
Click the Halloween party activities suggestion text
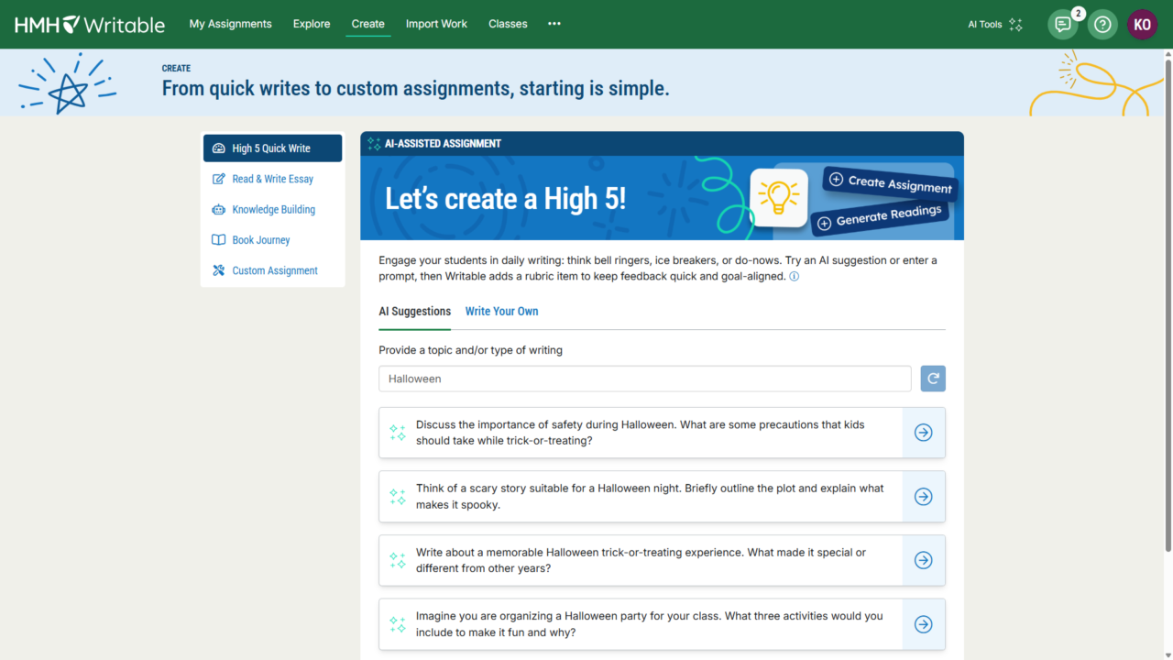click(650, 624)
